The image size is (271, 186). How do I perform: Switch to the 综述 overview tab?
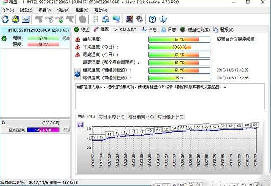[82, 30]
